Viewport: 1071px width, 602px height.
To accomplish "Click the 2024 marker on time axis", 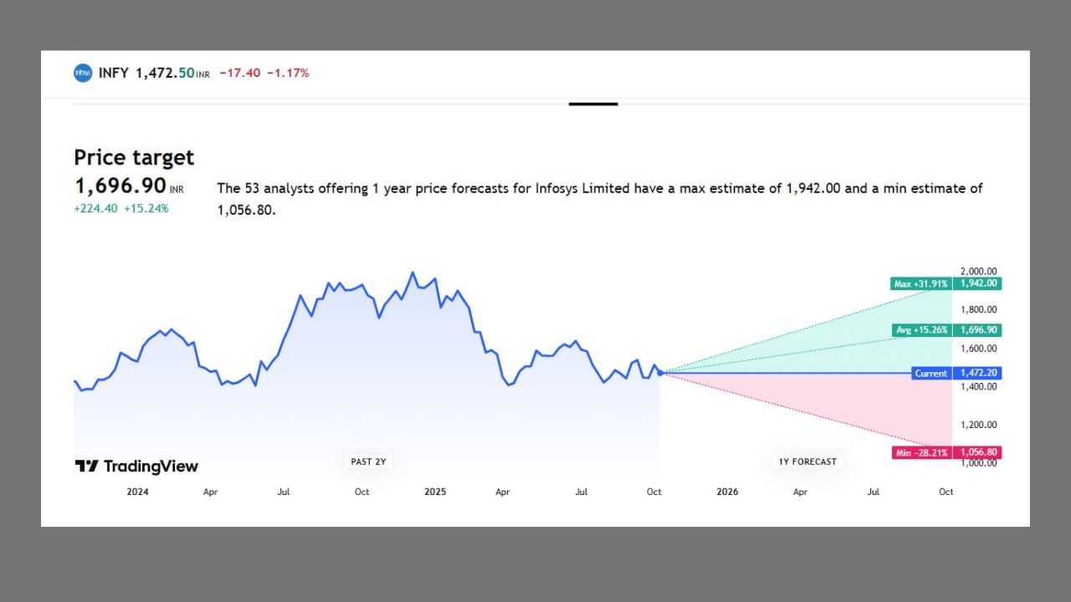I will [138, 492].
